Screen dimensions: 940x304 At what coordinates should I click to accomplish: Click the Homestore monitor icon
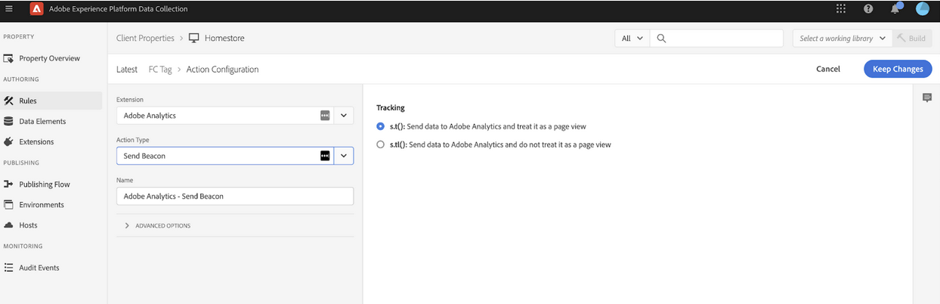pyautogui.click(x=193, y=38)
